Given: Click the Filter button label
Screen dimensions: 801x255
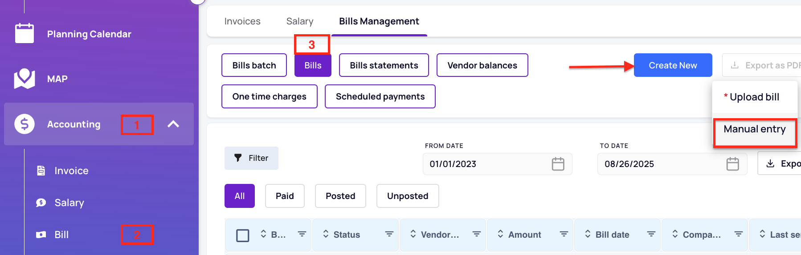Looking at the screenshot, I should [258, 158].
